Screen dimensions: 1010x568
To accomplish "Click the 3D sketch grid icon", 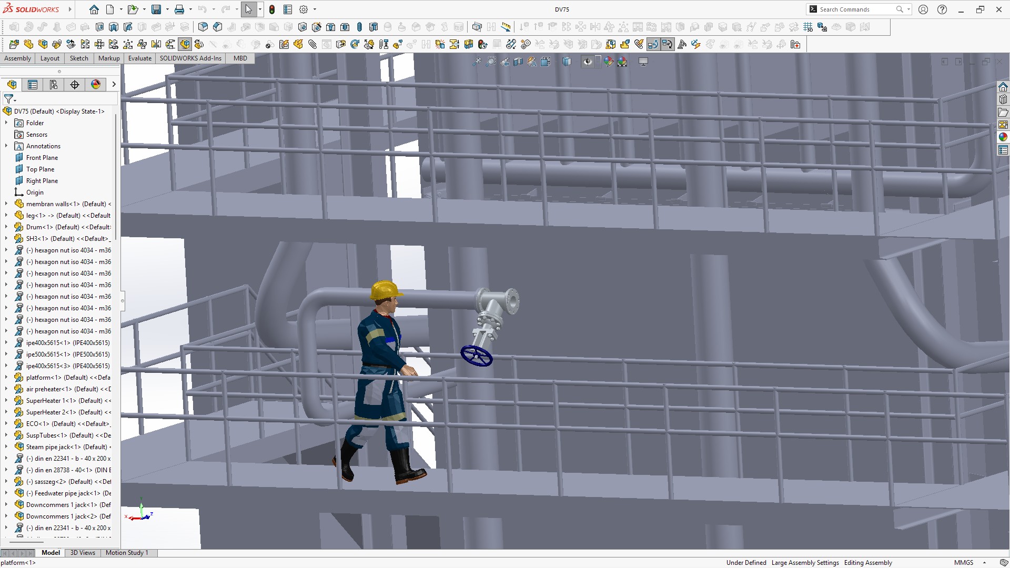I will click(808, 27).
